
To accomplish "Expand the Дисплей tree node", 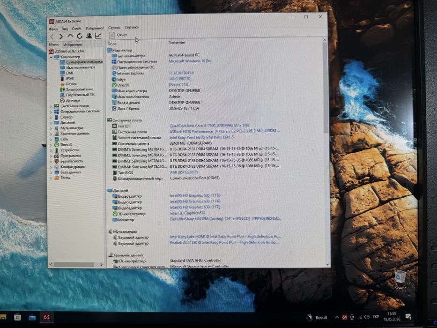I will point(51,123).
